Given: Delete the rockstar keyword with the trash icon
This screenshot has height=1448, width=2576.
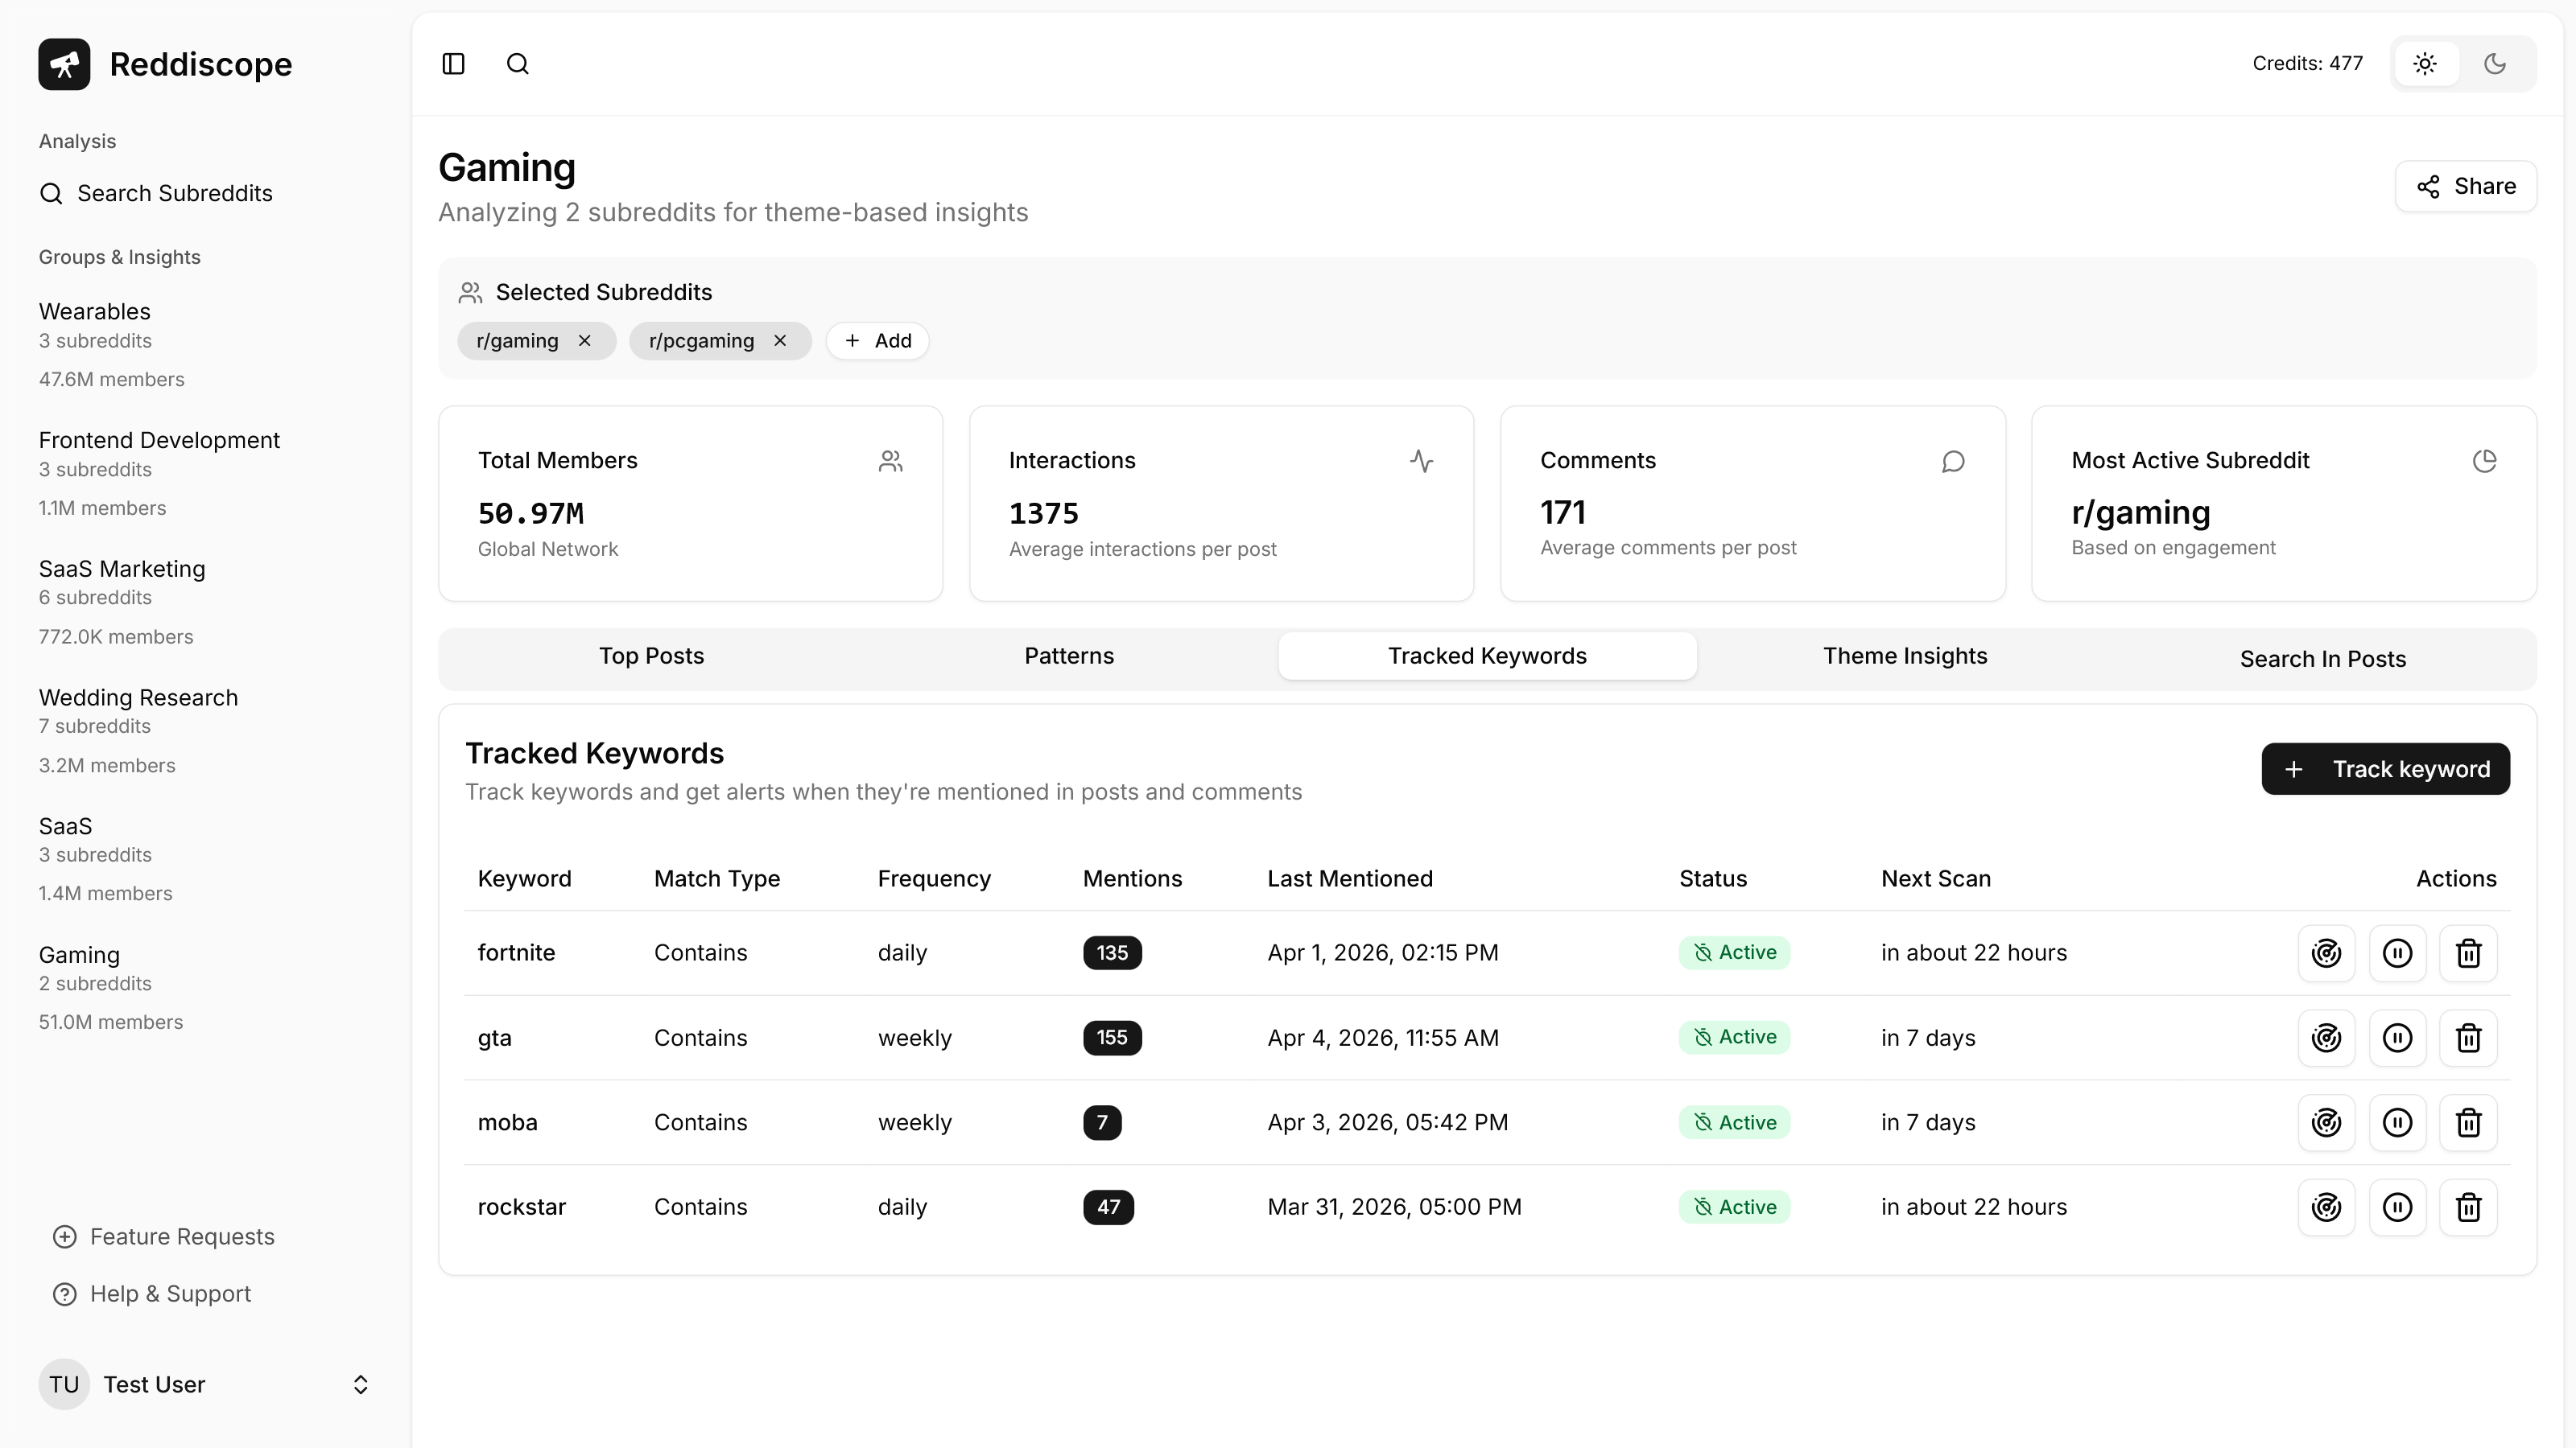Looking at the screenshot, I should 2468,1207.
